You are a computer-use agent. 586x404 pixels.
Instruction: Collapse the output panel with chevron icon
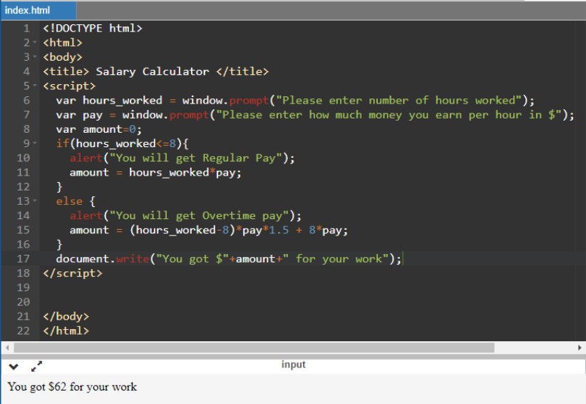click(13, 367)
